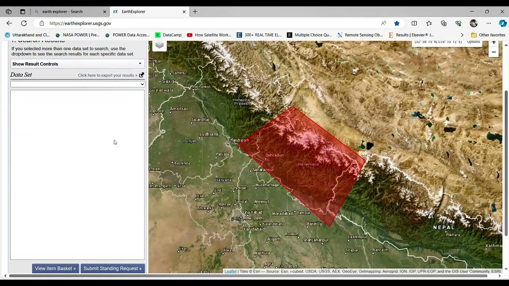Screen dimensions: 509x286
Task: Open POWER Data Access bookmark
Action: [127, 35]
